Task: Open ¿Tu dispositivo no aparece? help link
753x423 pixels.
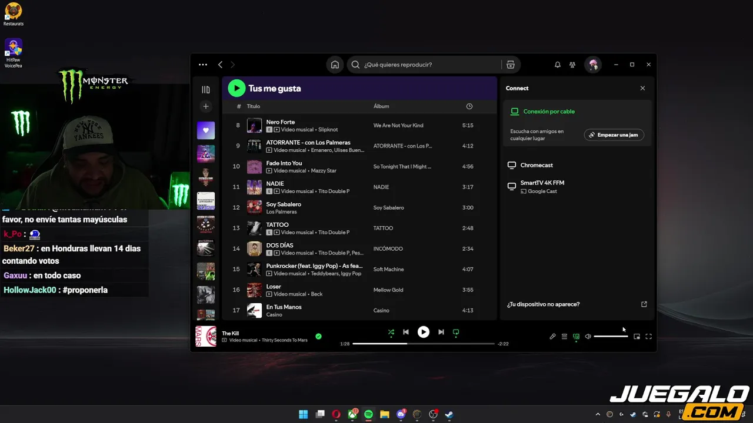Action: click(x=543, y=304)
